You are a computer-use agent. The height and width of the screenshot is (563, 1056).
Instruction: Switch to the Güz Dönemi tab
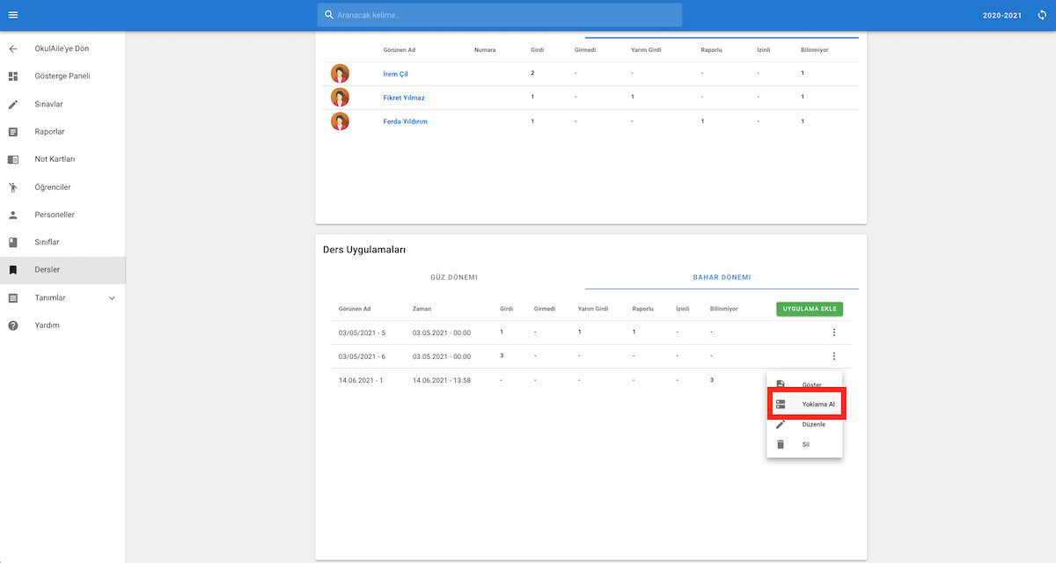pos(453,277)
